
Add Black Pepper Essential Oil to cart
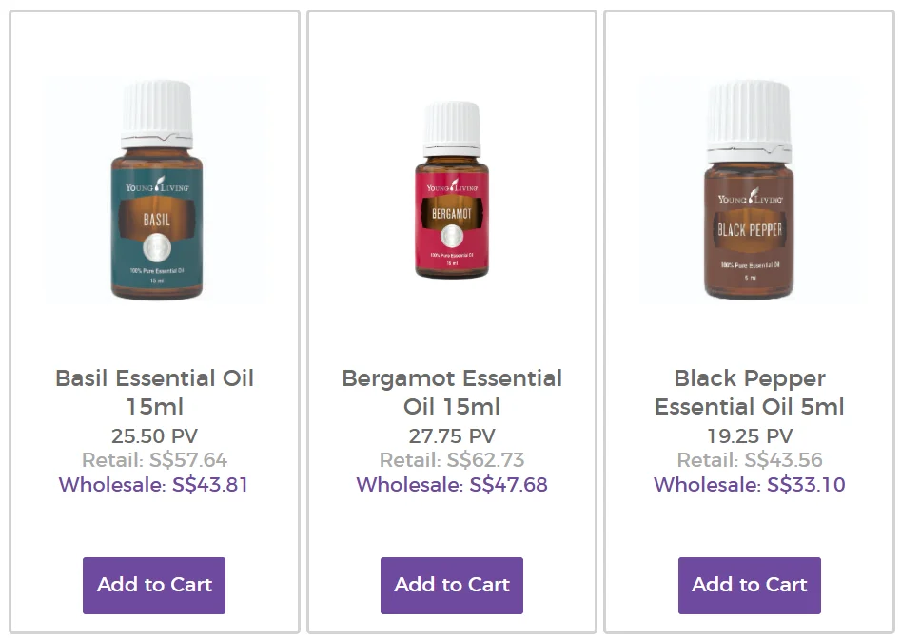[750, 585]
